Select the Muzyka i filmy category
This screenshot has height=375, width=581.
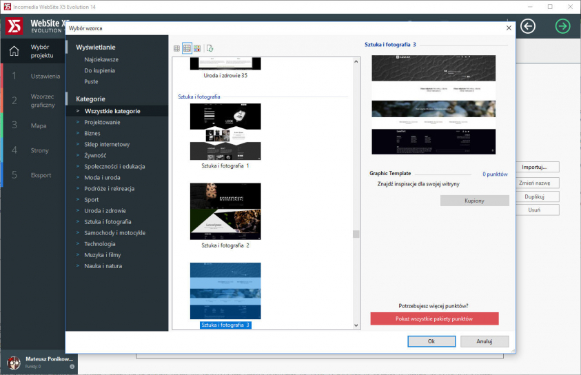104,254
